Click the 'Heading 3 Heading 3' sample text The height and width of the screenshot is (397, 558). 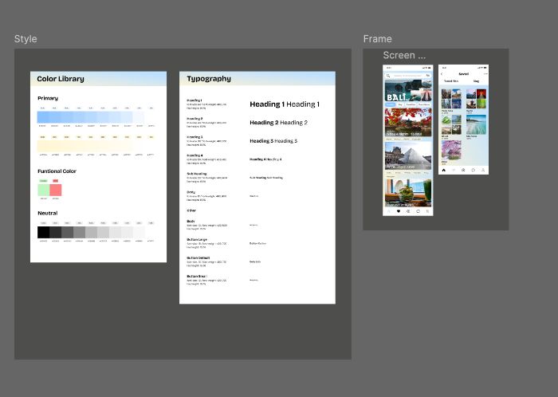point(273,141)
